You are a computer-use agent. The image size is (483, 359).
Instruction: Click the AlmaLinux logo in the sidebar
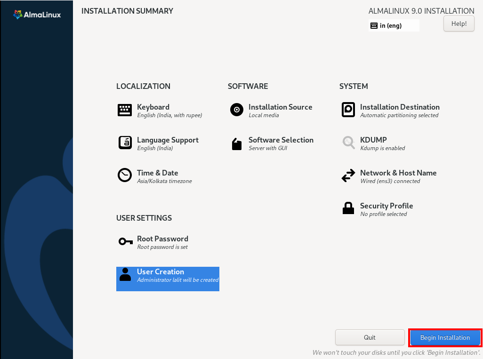[36, 14]
